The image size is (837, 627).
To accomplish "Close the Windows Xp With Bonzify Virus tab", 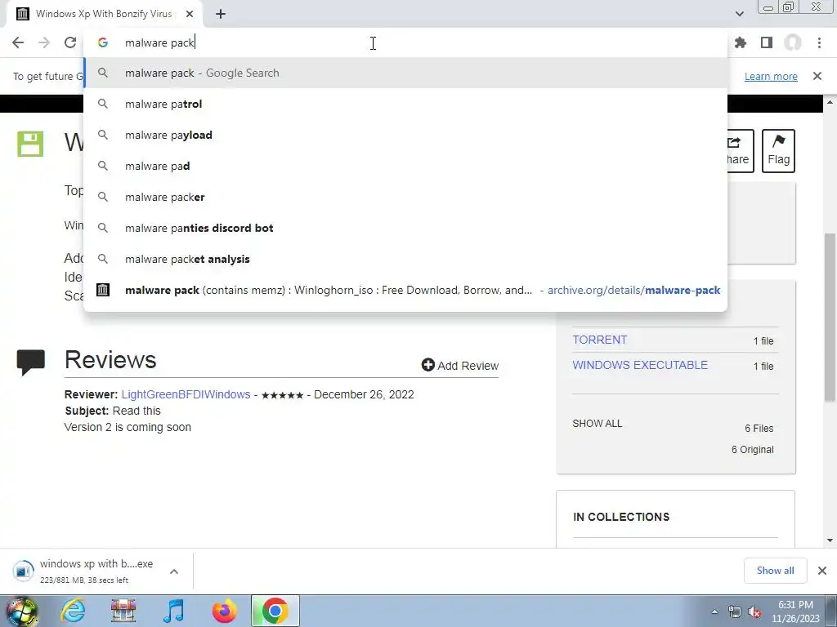I will [x=190, y=15].
